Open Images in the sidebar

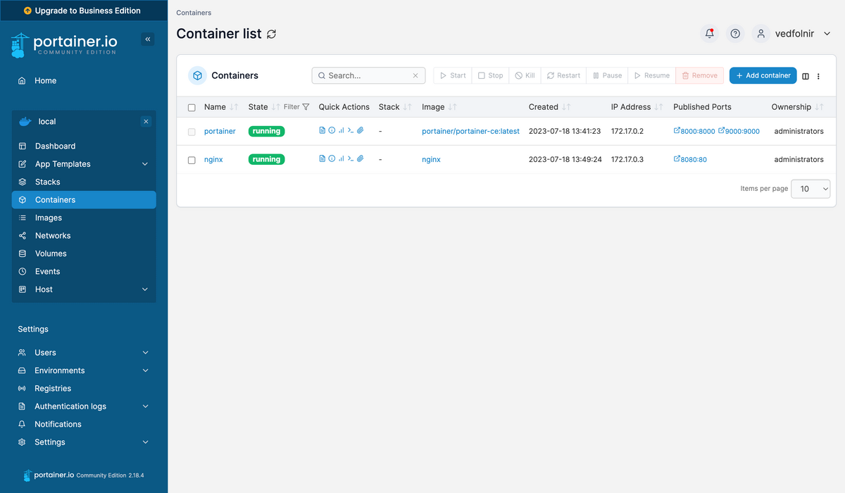coord(84,218)
